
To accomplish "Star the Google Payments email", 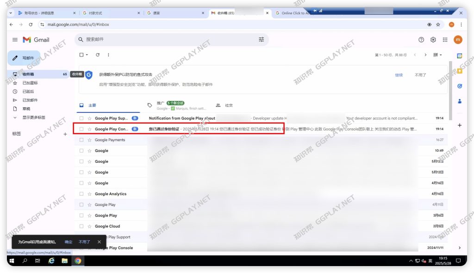I will click(x=89, y=140).
